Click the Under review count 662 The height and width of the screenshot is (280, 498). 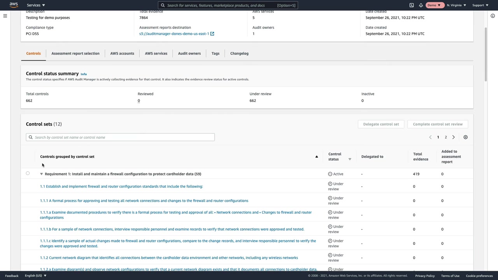click(x=253, y=101)
